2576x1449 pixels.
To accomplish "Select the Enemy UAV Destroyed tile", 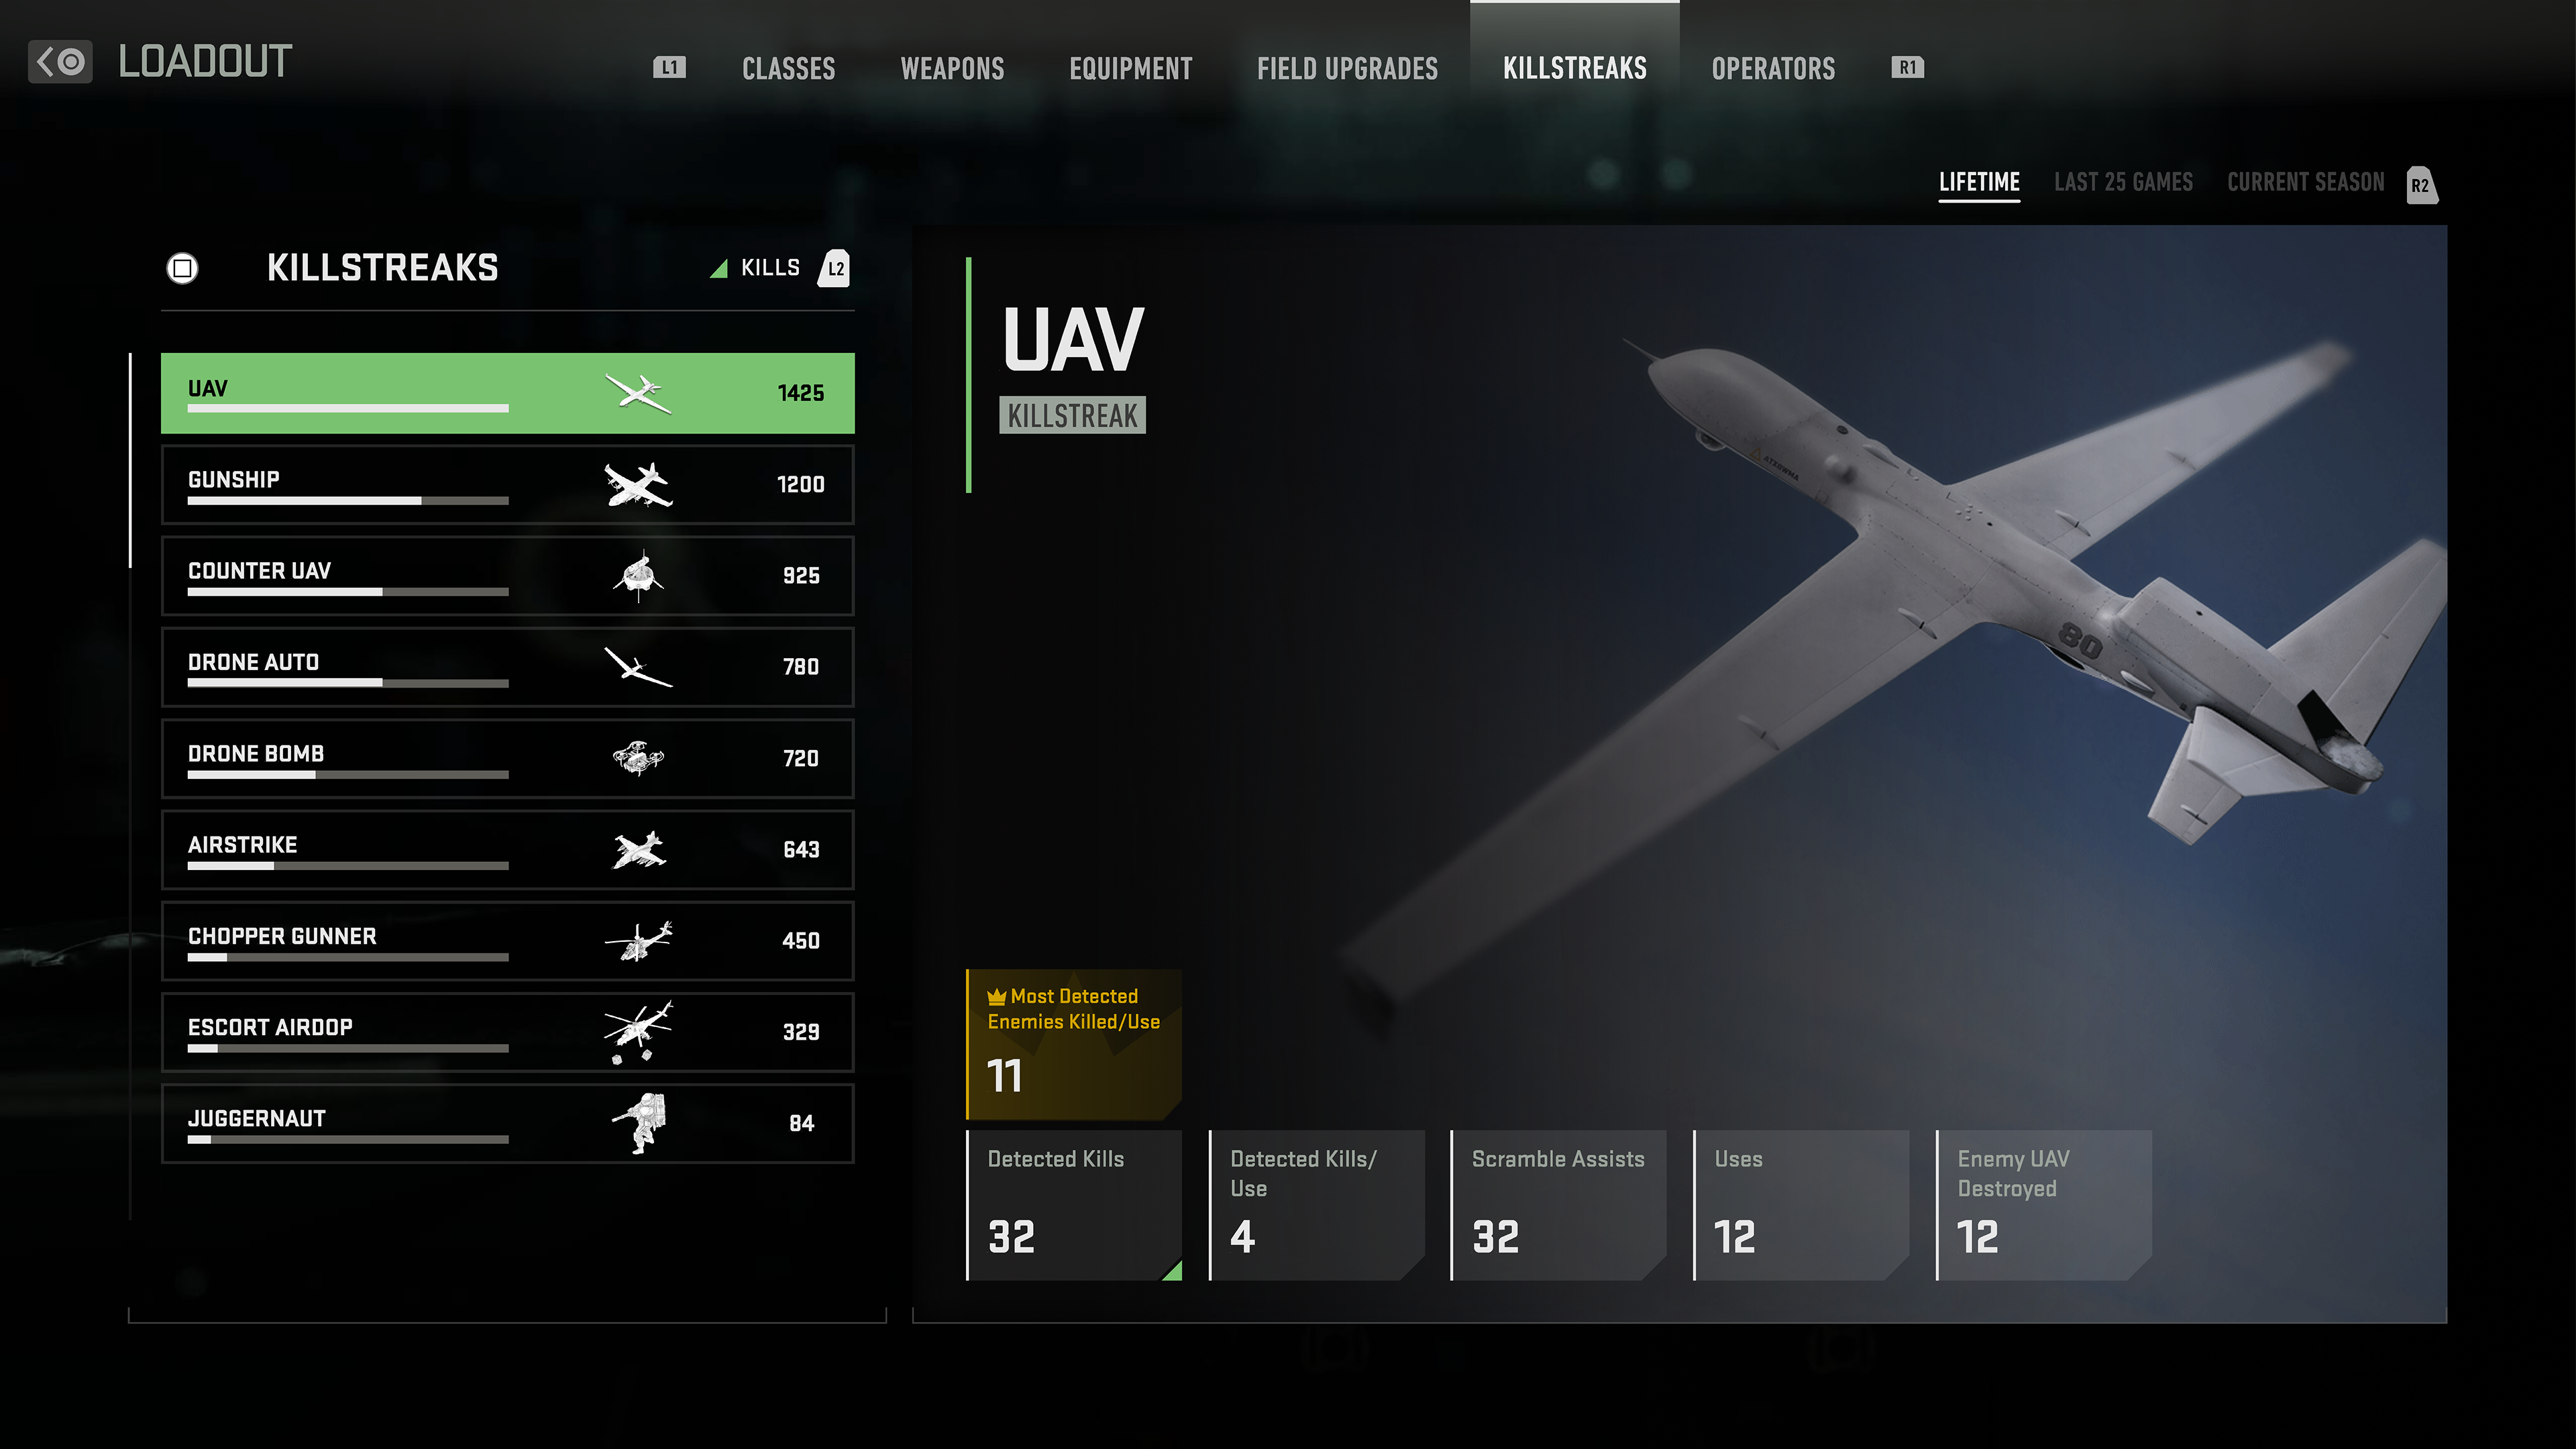I will 2044,1205.
